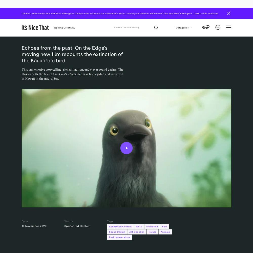Select the Sponsored Content tag
253x253 pixels.
[x=120, y=226]
